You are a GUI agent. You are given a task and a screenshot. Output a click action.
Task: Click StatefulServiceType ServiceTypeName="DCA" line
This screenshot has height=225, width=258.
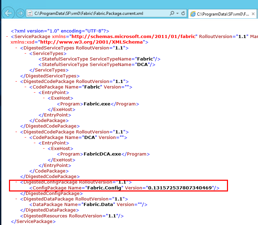point(97,64)
